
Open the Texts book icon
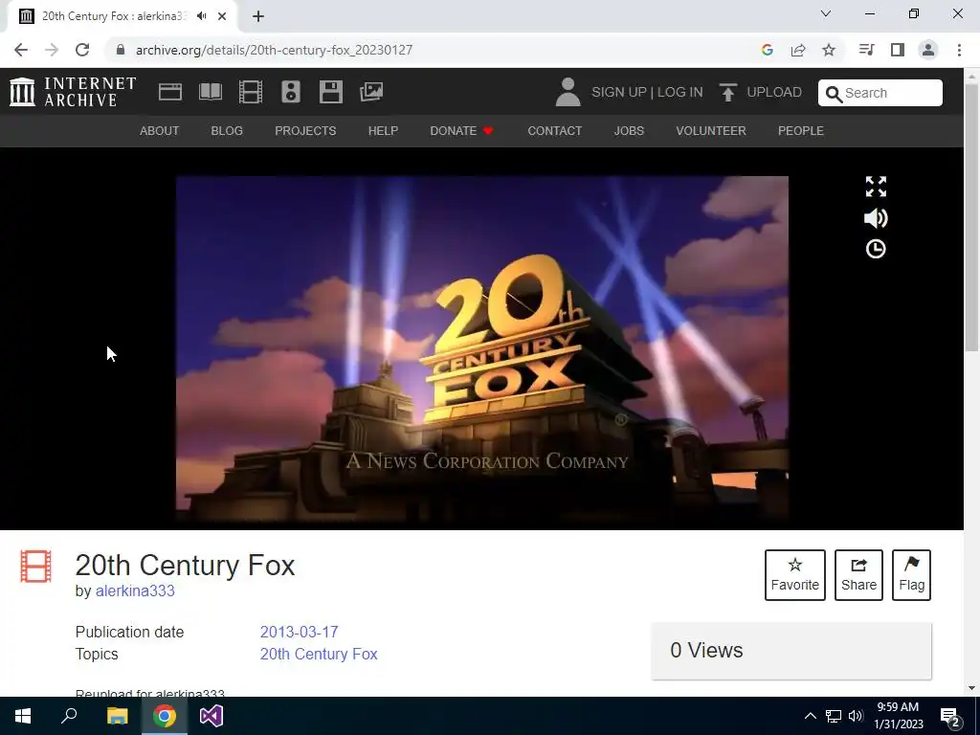tap(210, 92)
